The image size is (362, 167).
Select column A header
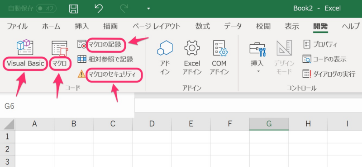35,124
